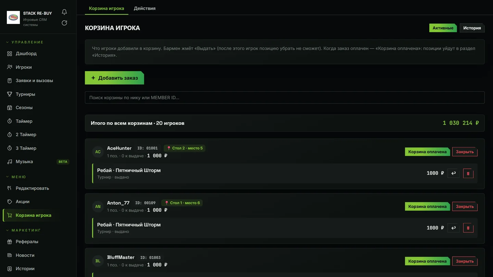This screenshot has width=493, height=277.
Task: Click the total amount 1 030 214 ₽
Action: [x=461, y=123]
